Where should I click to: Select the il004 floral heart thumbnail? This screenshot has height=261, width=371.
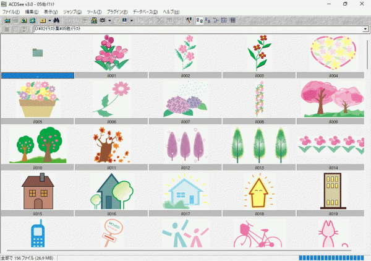click(x=333, y=53)
